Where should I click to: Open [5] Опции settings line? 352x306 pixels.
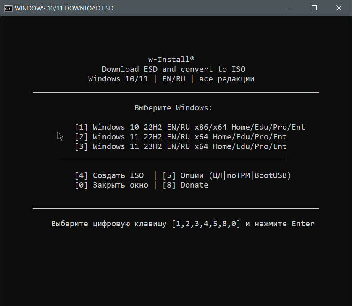click(x=227, y=175)
